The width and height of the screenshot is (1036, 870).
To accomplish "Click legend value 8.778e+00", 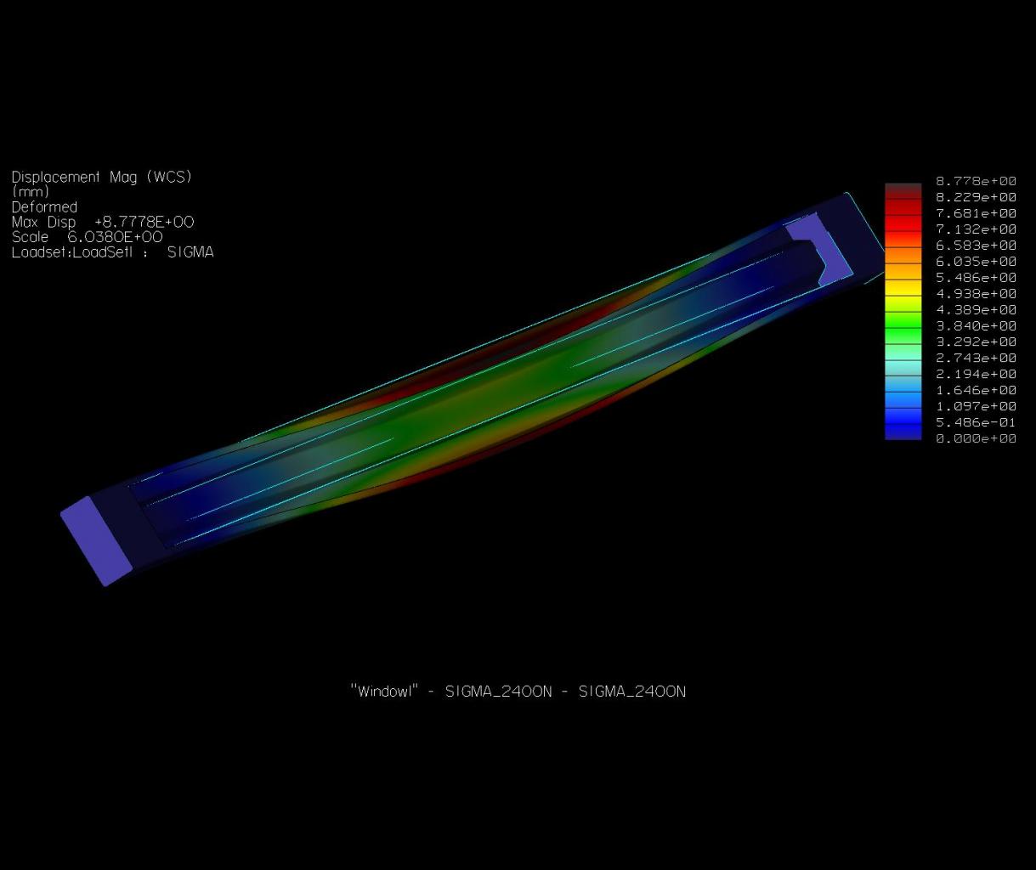I will pyautogui.click(x=976, y=181).
